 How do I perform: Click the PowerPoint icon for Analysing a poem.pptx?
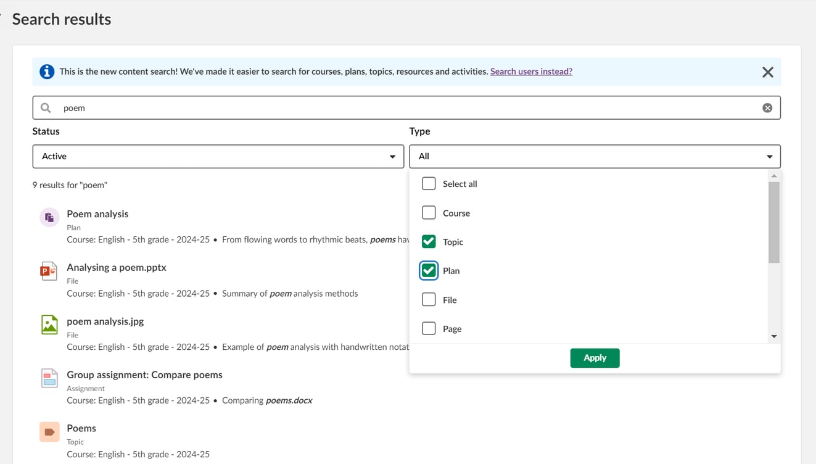pyautogui.click(x=49, y=271)
